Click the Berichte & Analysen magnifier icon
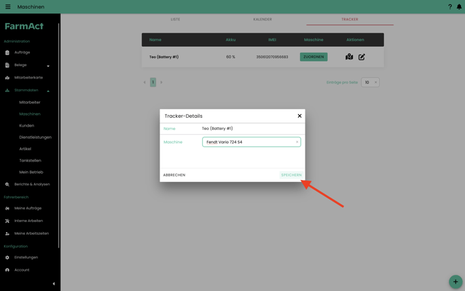This screenshot has height=291, width=465. (x=7, y=184)
